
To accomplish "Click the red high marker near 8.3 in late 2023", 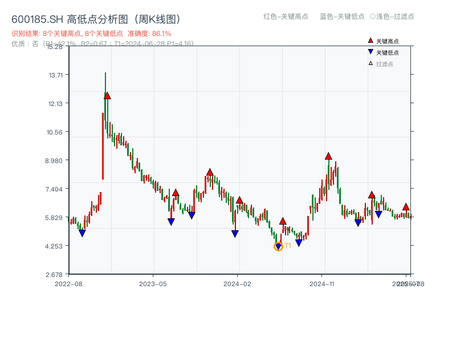I will click(x=210, y=172).
